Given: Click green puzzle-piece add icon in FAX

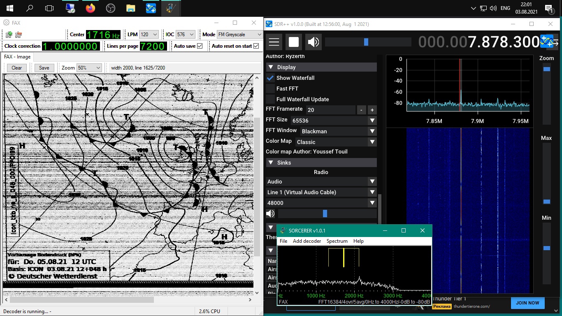Looking at the screenshot, I should tap(9, 35).
